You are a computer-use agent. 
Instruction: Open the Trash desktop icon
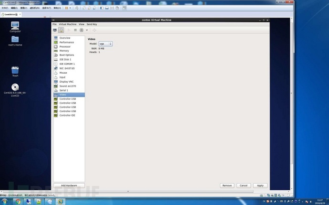[x=15, y=72]
